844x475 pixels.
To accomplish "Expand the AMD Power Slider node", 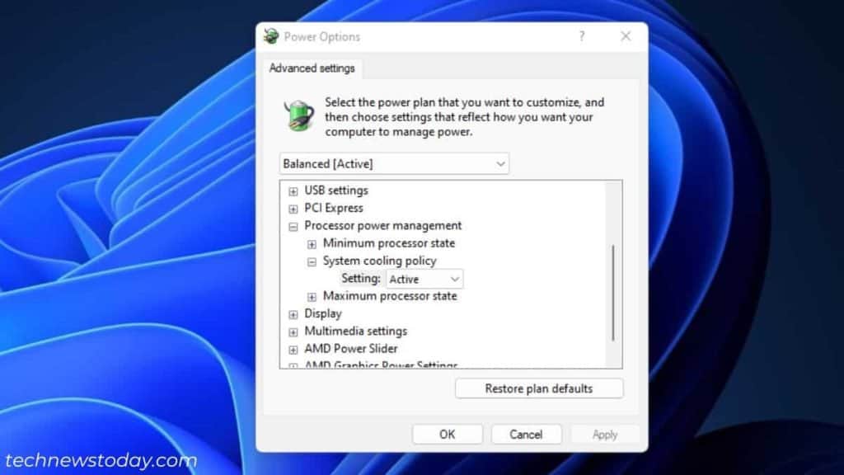I will tap(293, 350).
